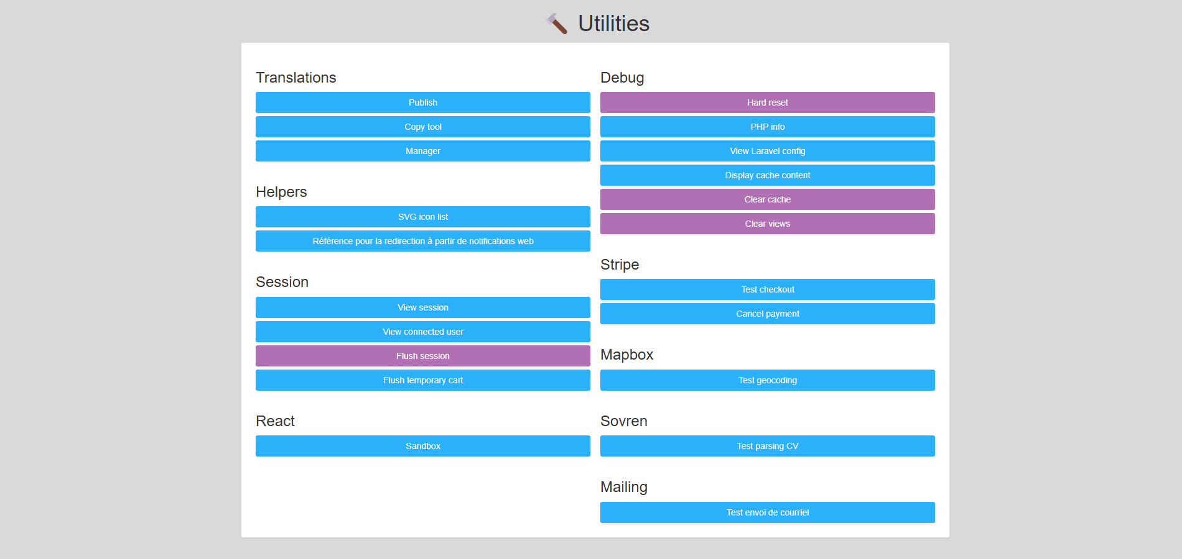Launch the React Sandbox

coord(422,446)
